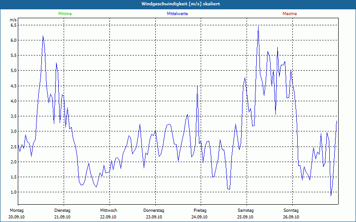The height and width of the screenshot is (222, 356).
Task: Click the 2,0 y-axis value
Action: 14,162
